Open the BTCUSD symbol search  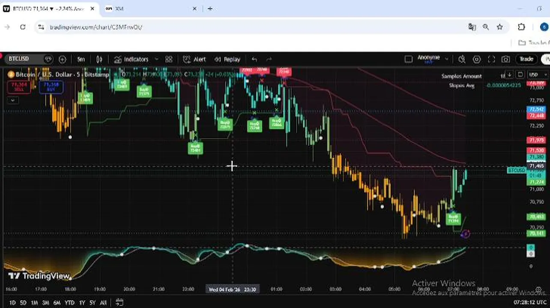tap(19, 59)
